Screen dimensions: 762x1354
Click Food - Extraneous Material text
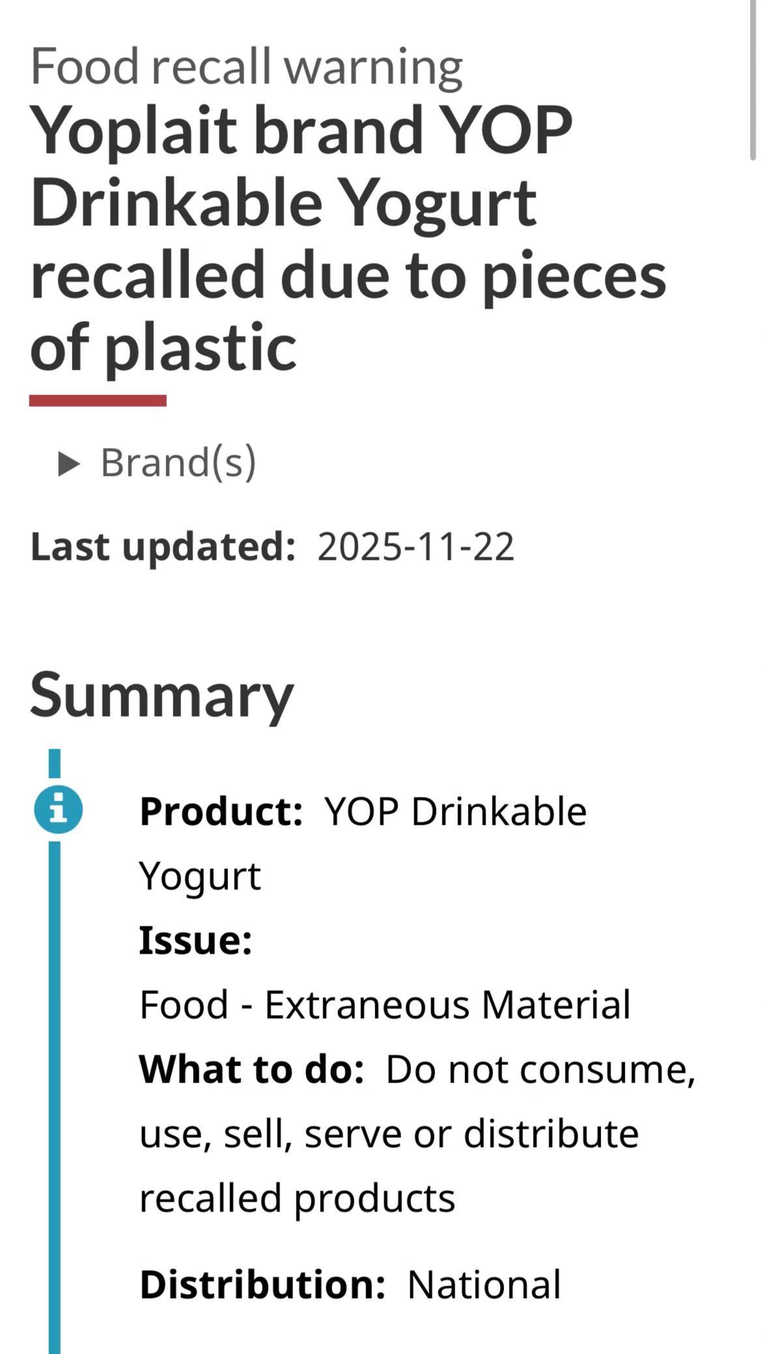(x=385, y=1004)
